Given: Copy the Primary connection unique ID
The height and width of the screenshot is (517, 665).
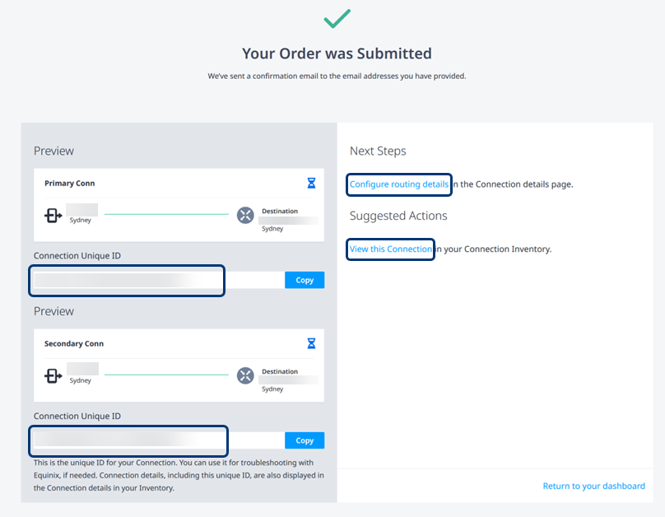Looking at the screenshot, I should (x=305, y=280).
